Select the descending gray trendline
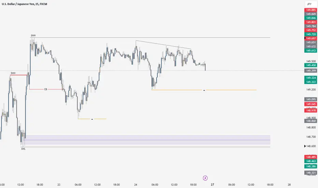Screen dimensions: 318x188 (163, 45)
